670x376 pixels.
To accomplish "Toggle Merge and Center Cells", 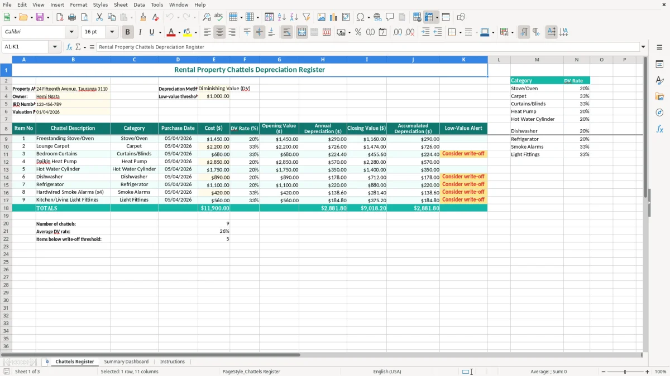I will 301,32.
